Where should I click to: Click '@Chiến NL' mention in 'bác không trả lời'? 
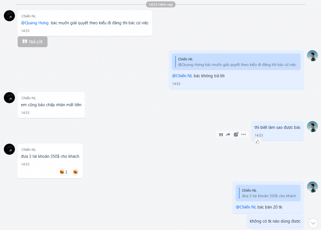(x=182, y=76)
